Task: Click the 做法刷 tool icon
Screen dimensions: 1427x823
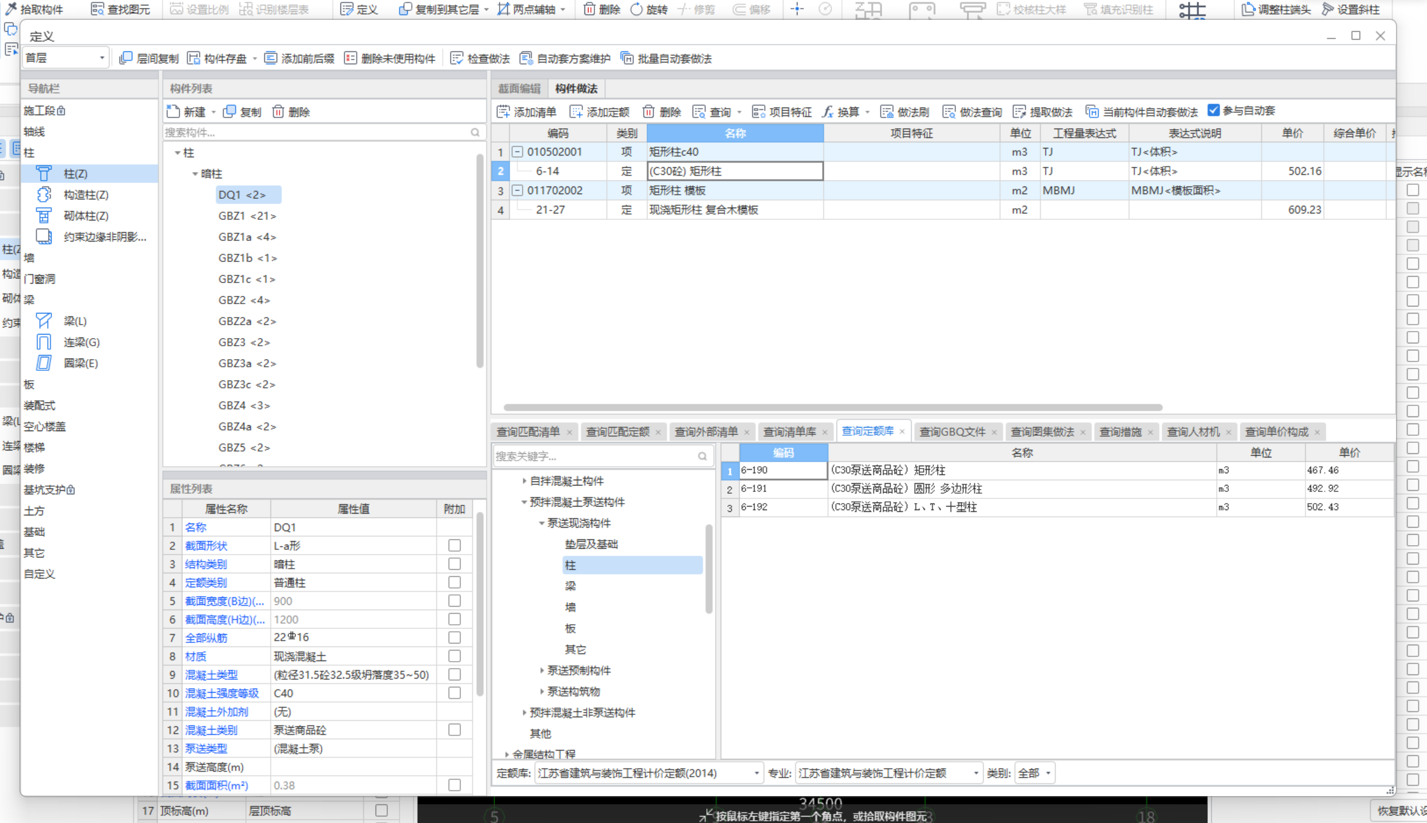Action: point(887,112)
